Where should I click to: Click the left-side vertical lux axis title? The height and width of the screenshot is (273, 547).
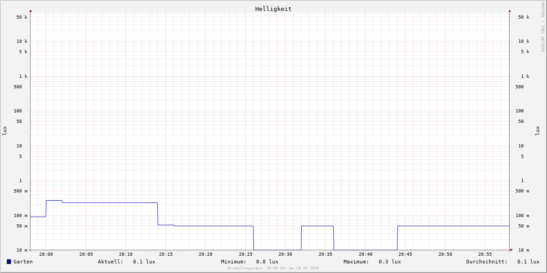[5, 131]
